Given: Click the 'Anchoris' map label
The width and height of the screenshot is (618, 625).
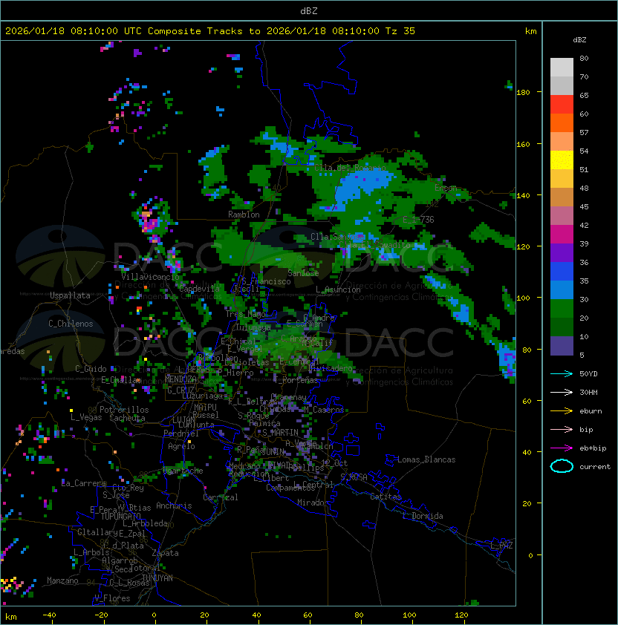Looking at the screenshot, I should coord(174,505).
